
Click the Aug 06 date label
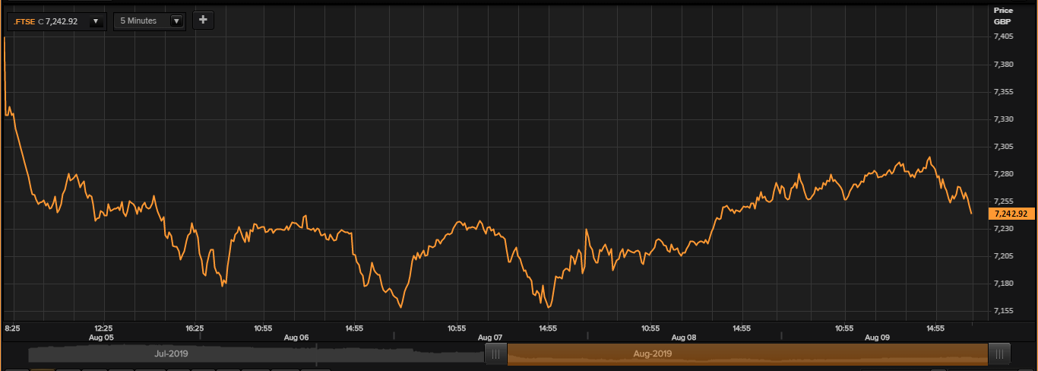296,337
